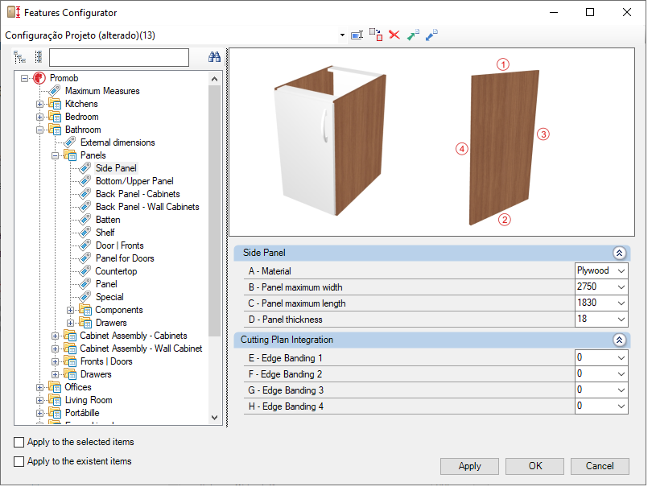
Task: Select Bottom/Upper Panel tree item
Action: tap(134, 181)
